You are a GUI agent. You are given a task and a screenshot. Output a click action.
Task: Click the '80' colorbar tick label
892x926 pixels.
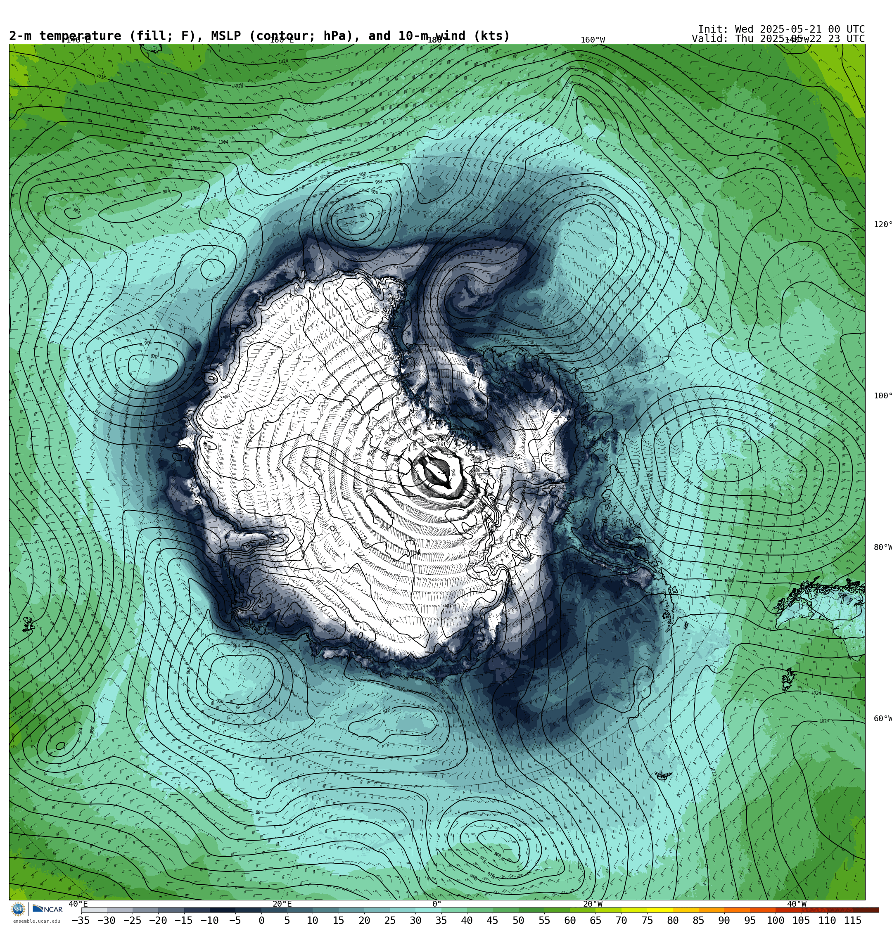pyautogui.click(x=673, y=920)
